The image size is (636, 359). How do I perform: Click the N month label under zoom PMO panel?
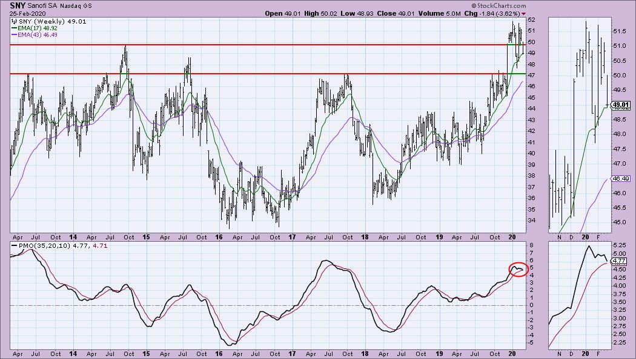click(x=559, y=354)
